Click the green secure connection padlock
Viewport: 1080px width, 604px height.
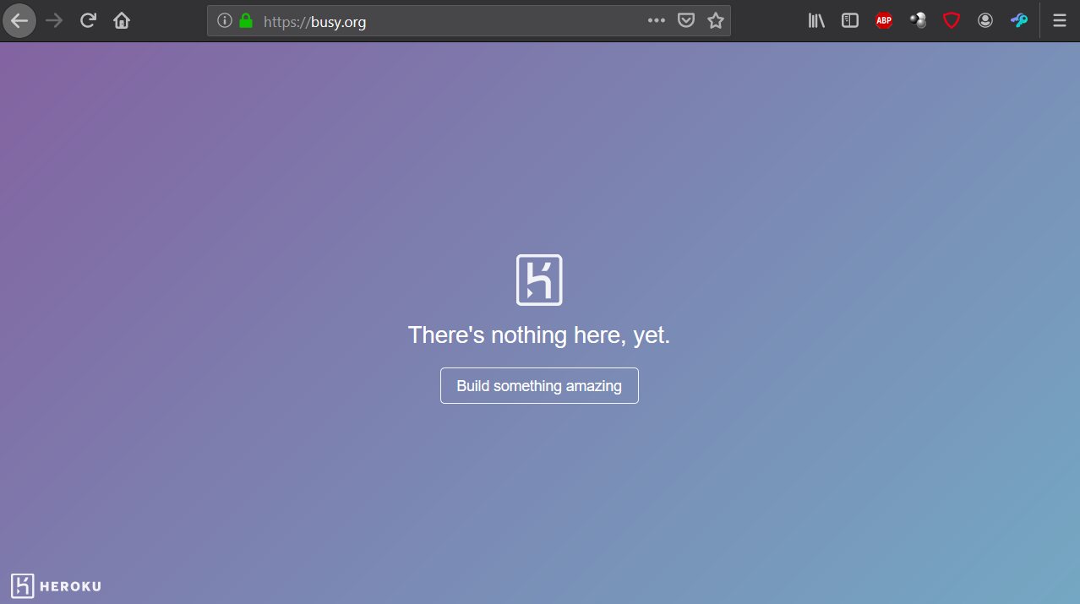[x=246, y=20]
